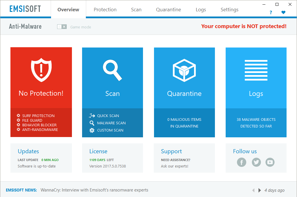Click the magnifying glass Scan icon
297x197 pixels.
pos(112,70)
